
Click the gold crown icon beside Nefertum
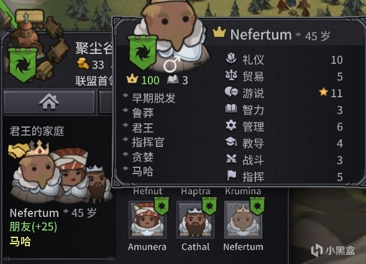(x=219, y=33)
